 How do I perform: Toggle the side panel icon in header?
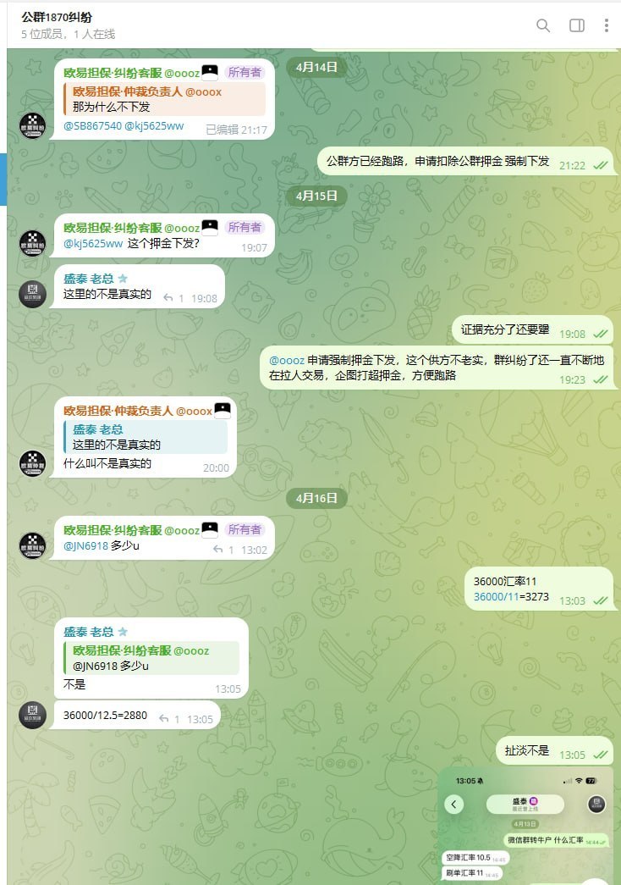pos(576,25)
